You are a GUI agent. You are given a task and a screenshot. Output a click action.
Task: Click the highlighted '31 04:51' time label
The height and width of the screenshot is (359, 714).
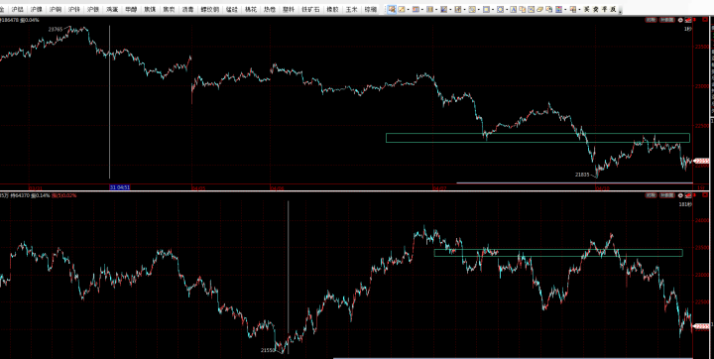pos(120,187)
